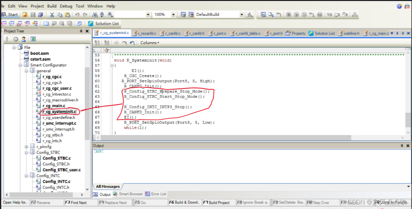This screenshot has width=412, height=209.
Task: Switch to the r_canfd_table.c tab
Action: pyautogui.click(x=245, y=33)
